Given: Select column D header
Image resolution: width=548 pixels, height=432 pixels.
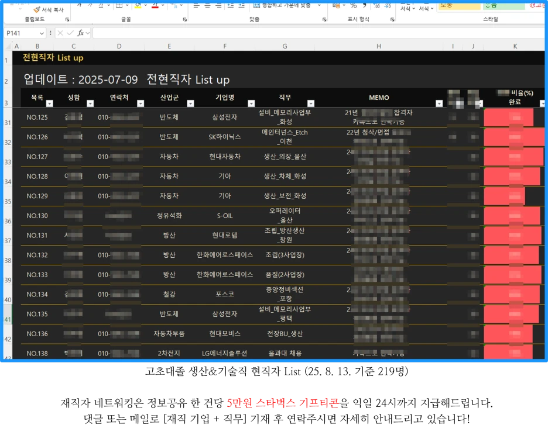Looking at the screenshot, I should tap(119, 46).
